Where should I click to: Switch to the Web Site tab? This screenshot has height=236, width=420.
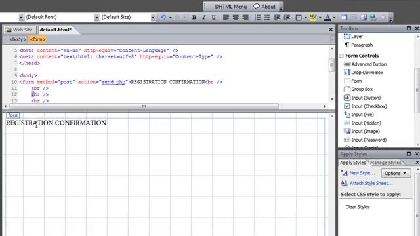(x=19, y=29)
